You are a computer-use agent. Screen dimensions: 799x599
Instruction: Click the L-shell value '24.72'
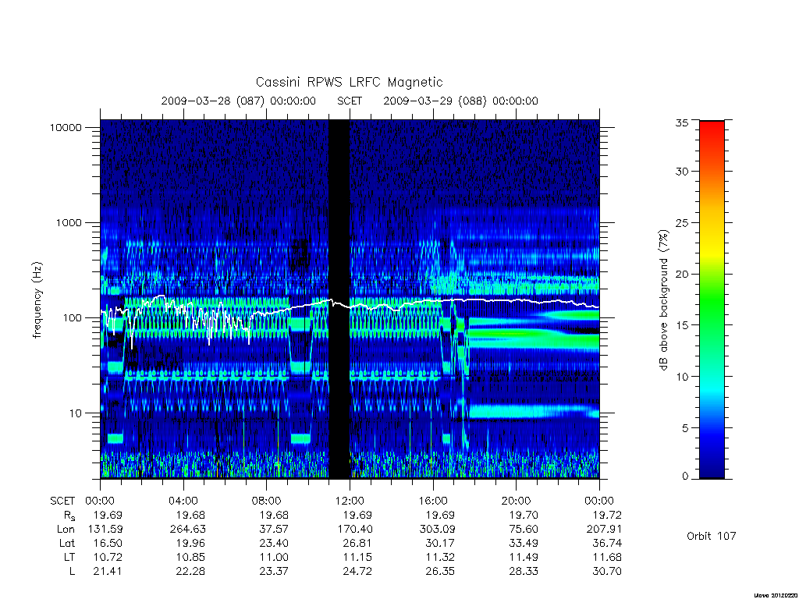click(357, 572)
